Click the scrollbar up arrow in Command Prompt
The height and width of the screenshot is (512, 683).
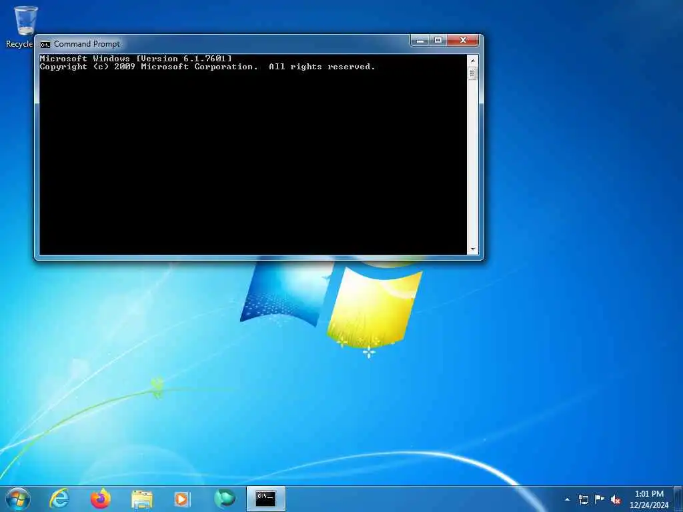click(473, 61)
